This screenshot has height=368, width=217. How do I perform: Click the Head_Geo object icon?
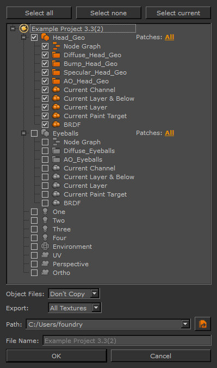click(45, 38)
